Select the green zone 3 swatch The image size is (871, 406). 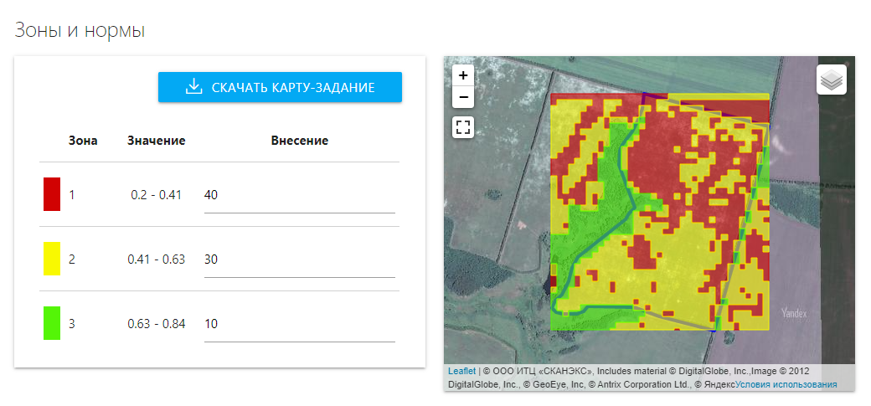[52, 323]
